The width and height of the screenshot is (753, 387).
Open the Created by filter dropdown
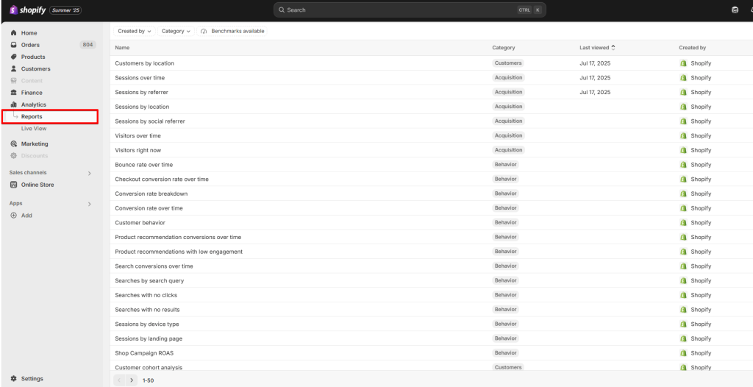[134, 31]
